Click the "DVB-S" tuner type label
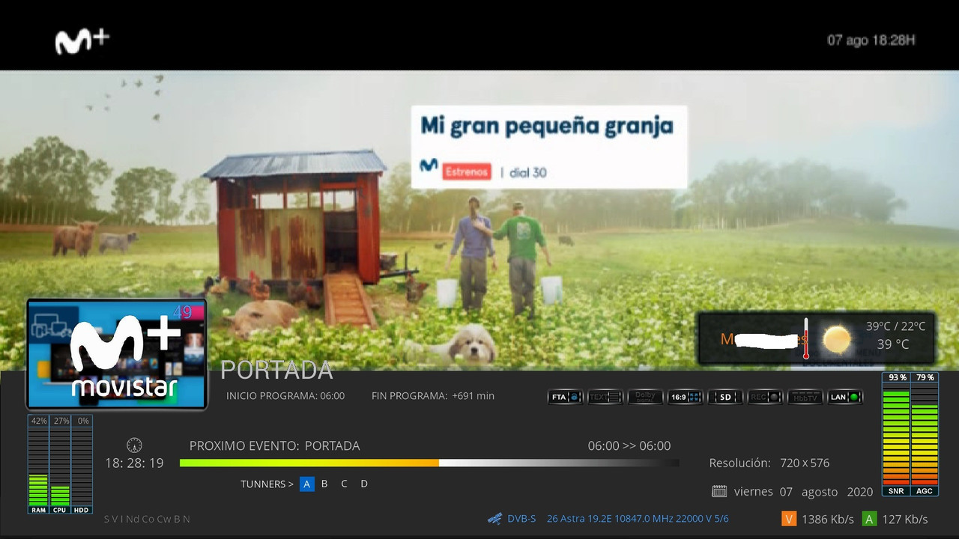 coord(521,519)
